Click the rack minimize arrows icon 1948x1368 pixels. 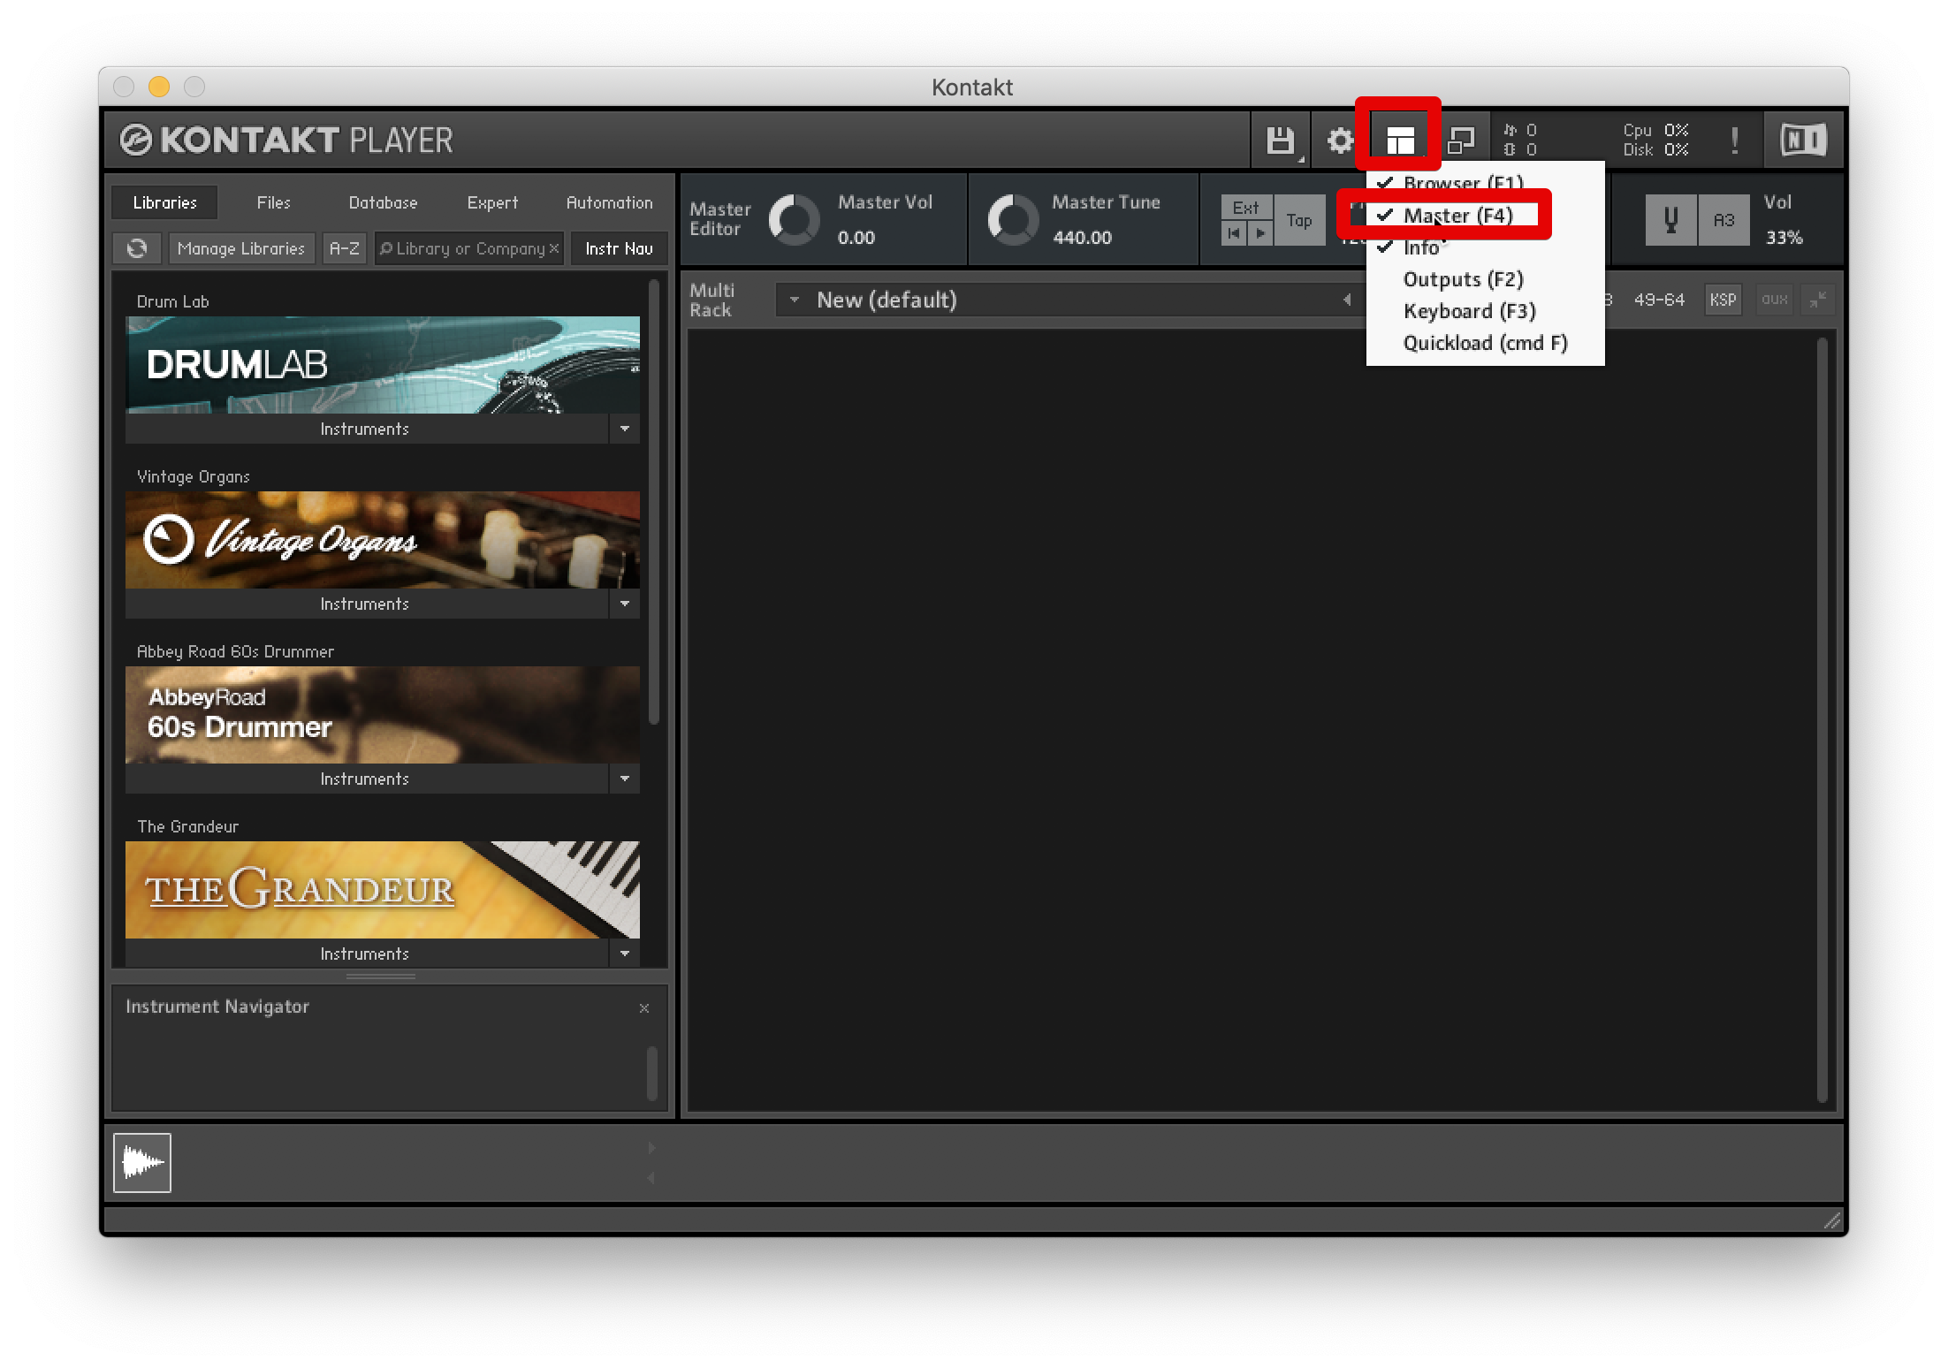pos(1817,300)
